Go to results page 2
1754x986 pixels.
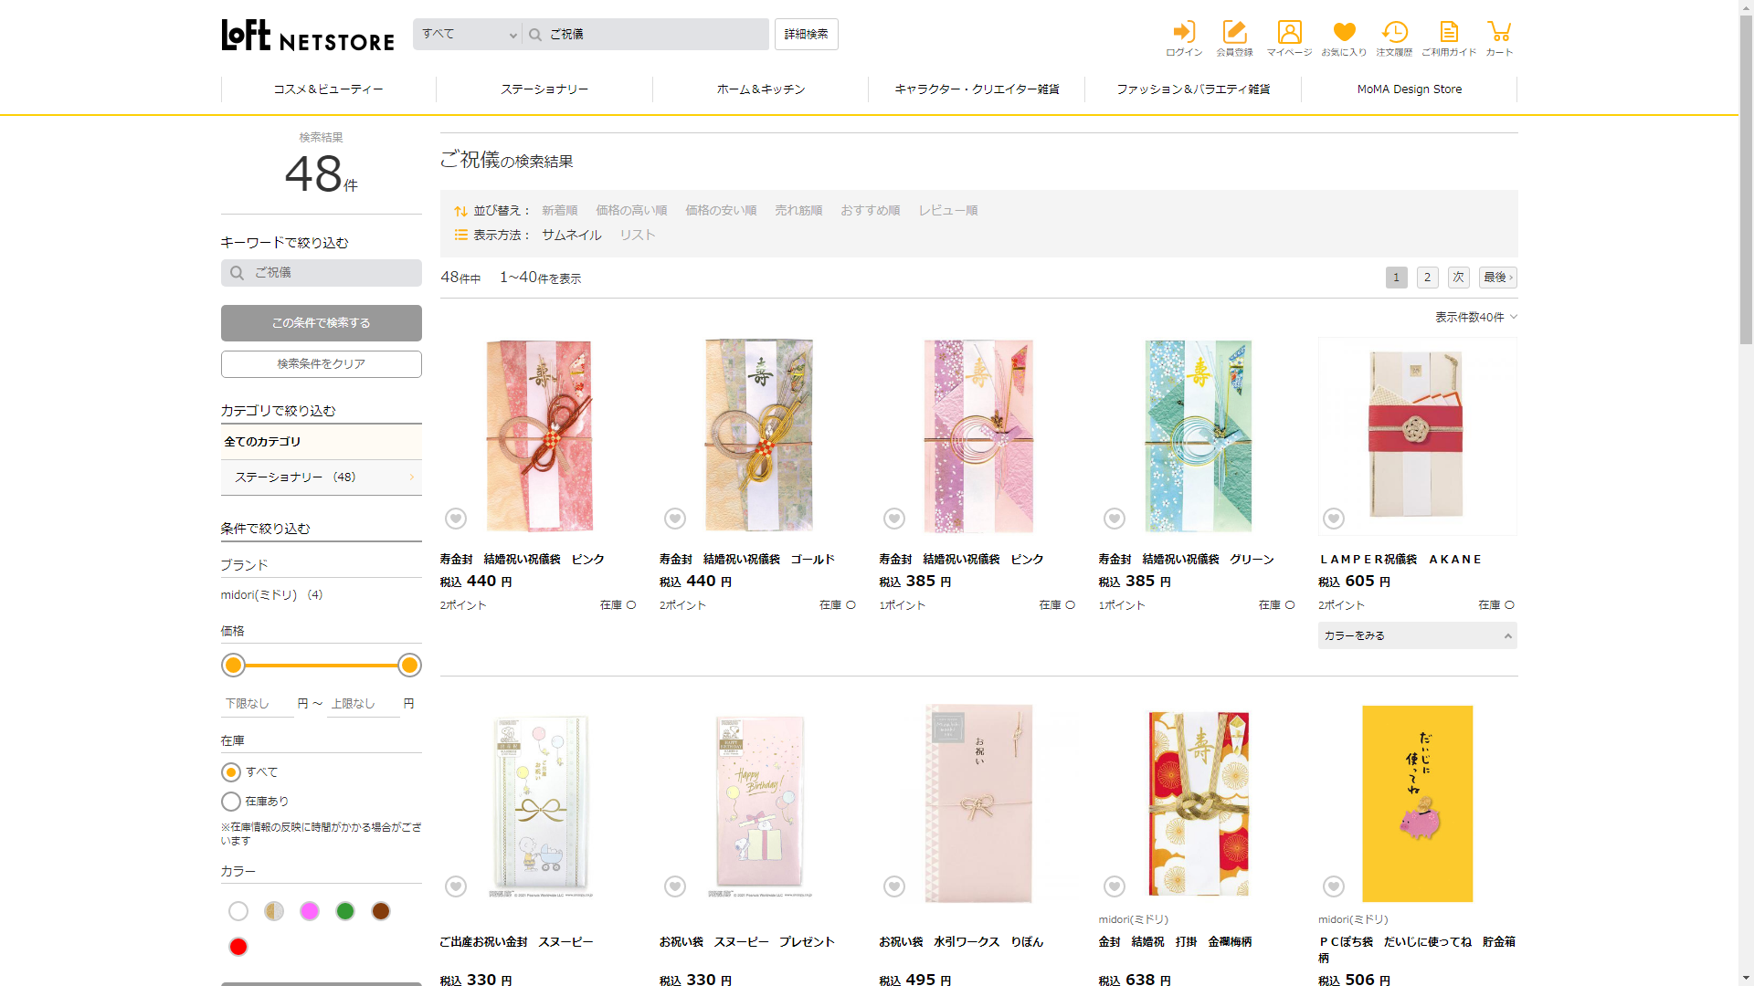(x=1427, y=278)
